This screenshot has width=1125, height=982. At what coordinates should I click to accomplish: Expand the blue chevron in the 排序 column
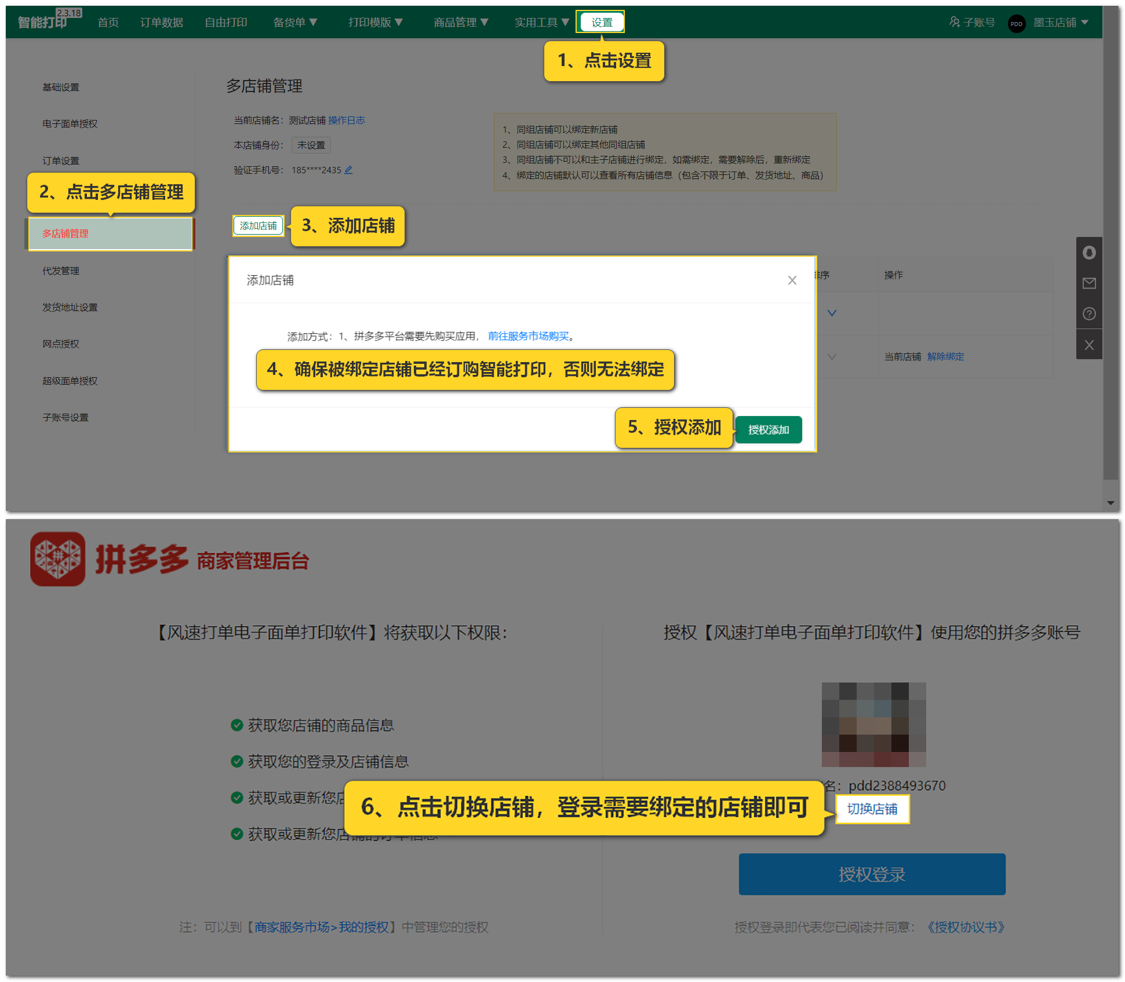pos(832,313)
